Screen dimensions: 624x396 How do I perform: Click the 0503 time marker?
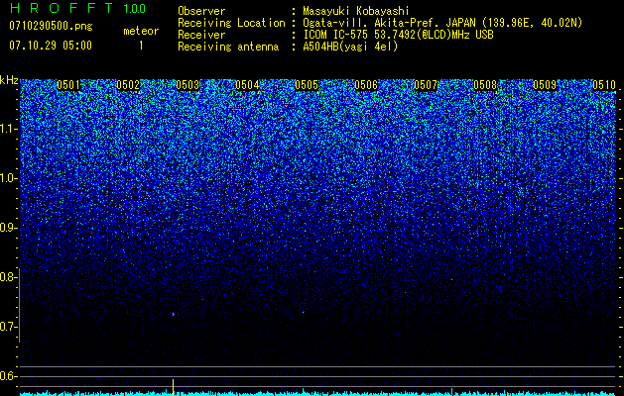click(x=187, y=85)
